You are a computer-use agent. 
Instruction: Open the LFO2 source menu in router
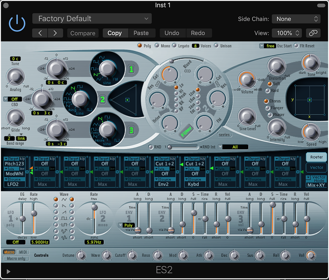pos(14,184)
